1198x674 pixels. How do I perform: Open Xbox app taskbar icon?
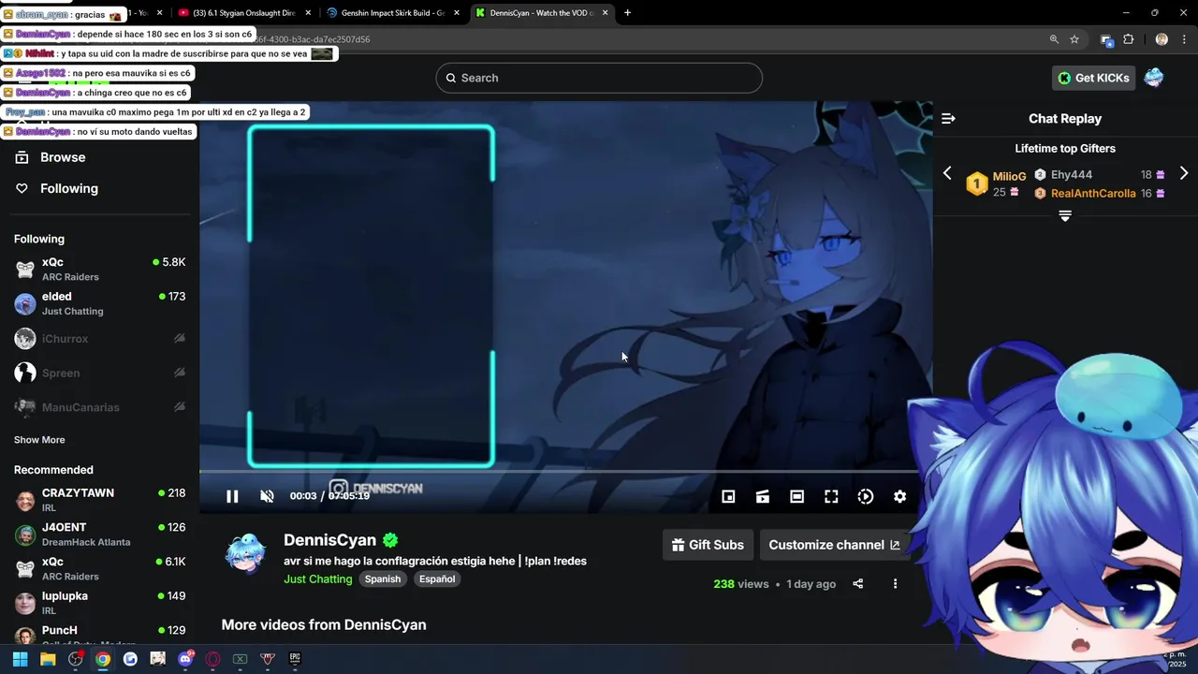[240, 659]
